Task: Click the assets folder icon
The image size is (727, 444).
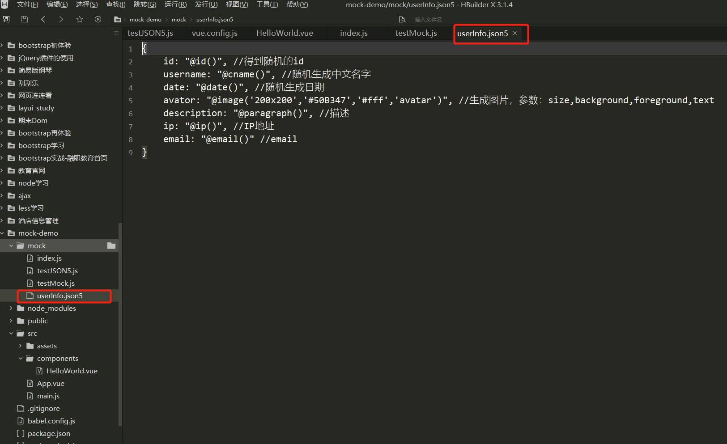Action: (x=30, y=346)
